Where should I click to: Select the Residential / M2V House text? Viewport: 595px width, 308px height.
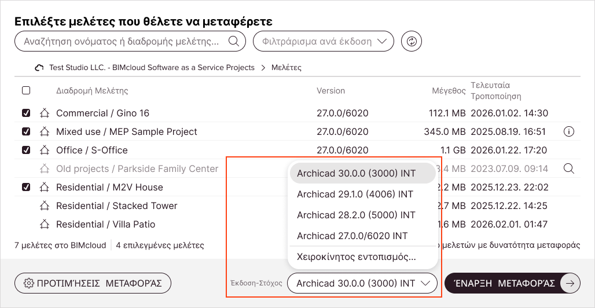tap(109, 187)
